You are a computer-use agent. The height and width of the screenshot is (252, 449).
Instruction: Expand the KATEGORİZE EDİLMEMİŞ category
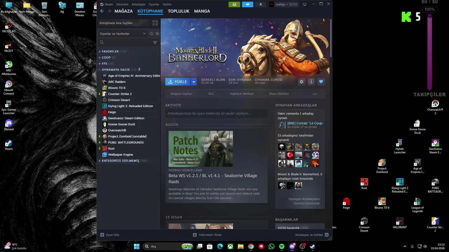pos(123,161)
